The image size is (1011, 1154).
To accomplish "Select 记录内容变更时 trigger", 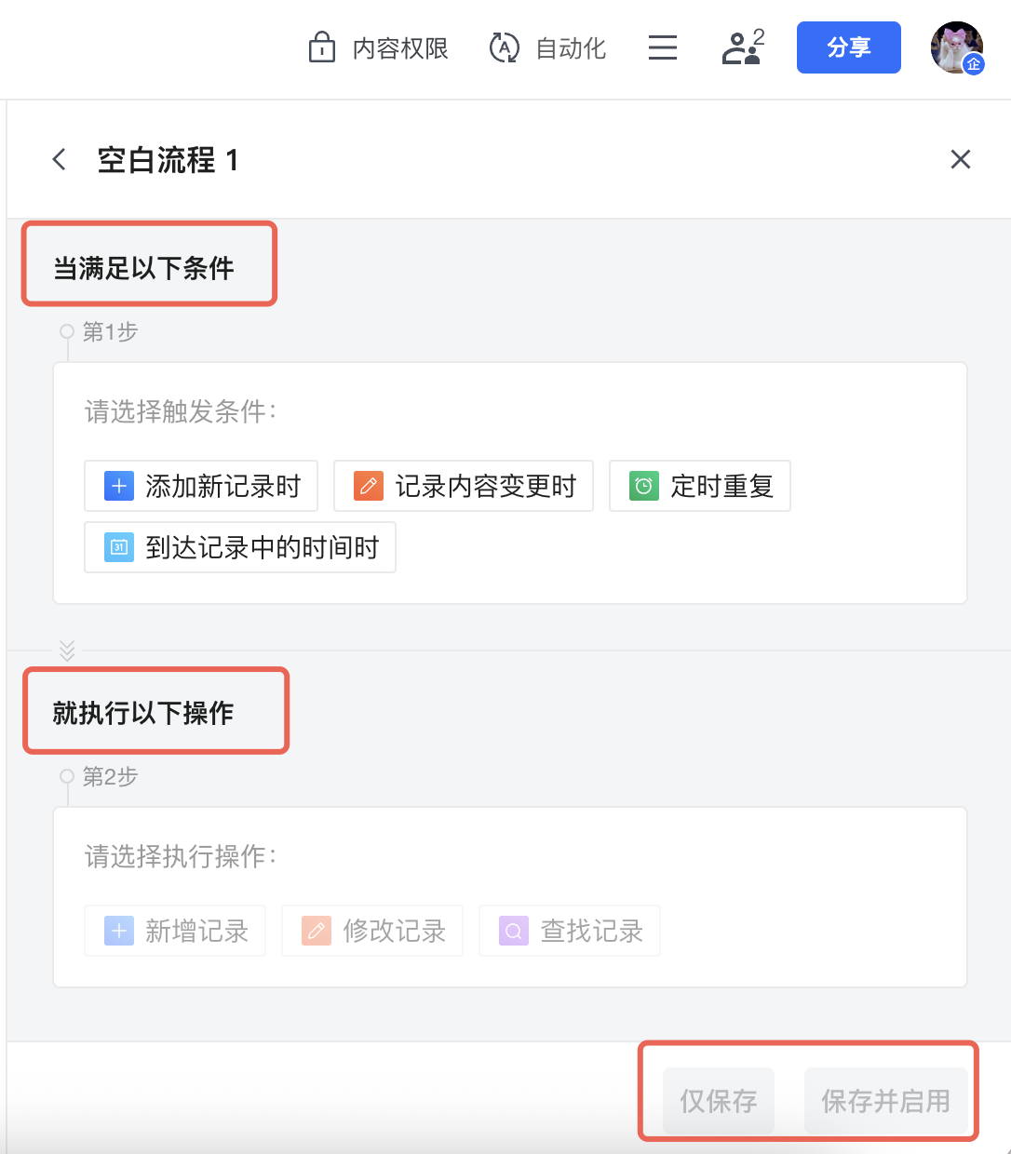I will tap(464, 486).
